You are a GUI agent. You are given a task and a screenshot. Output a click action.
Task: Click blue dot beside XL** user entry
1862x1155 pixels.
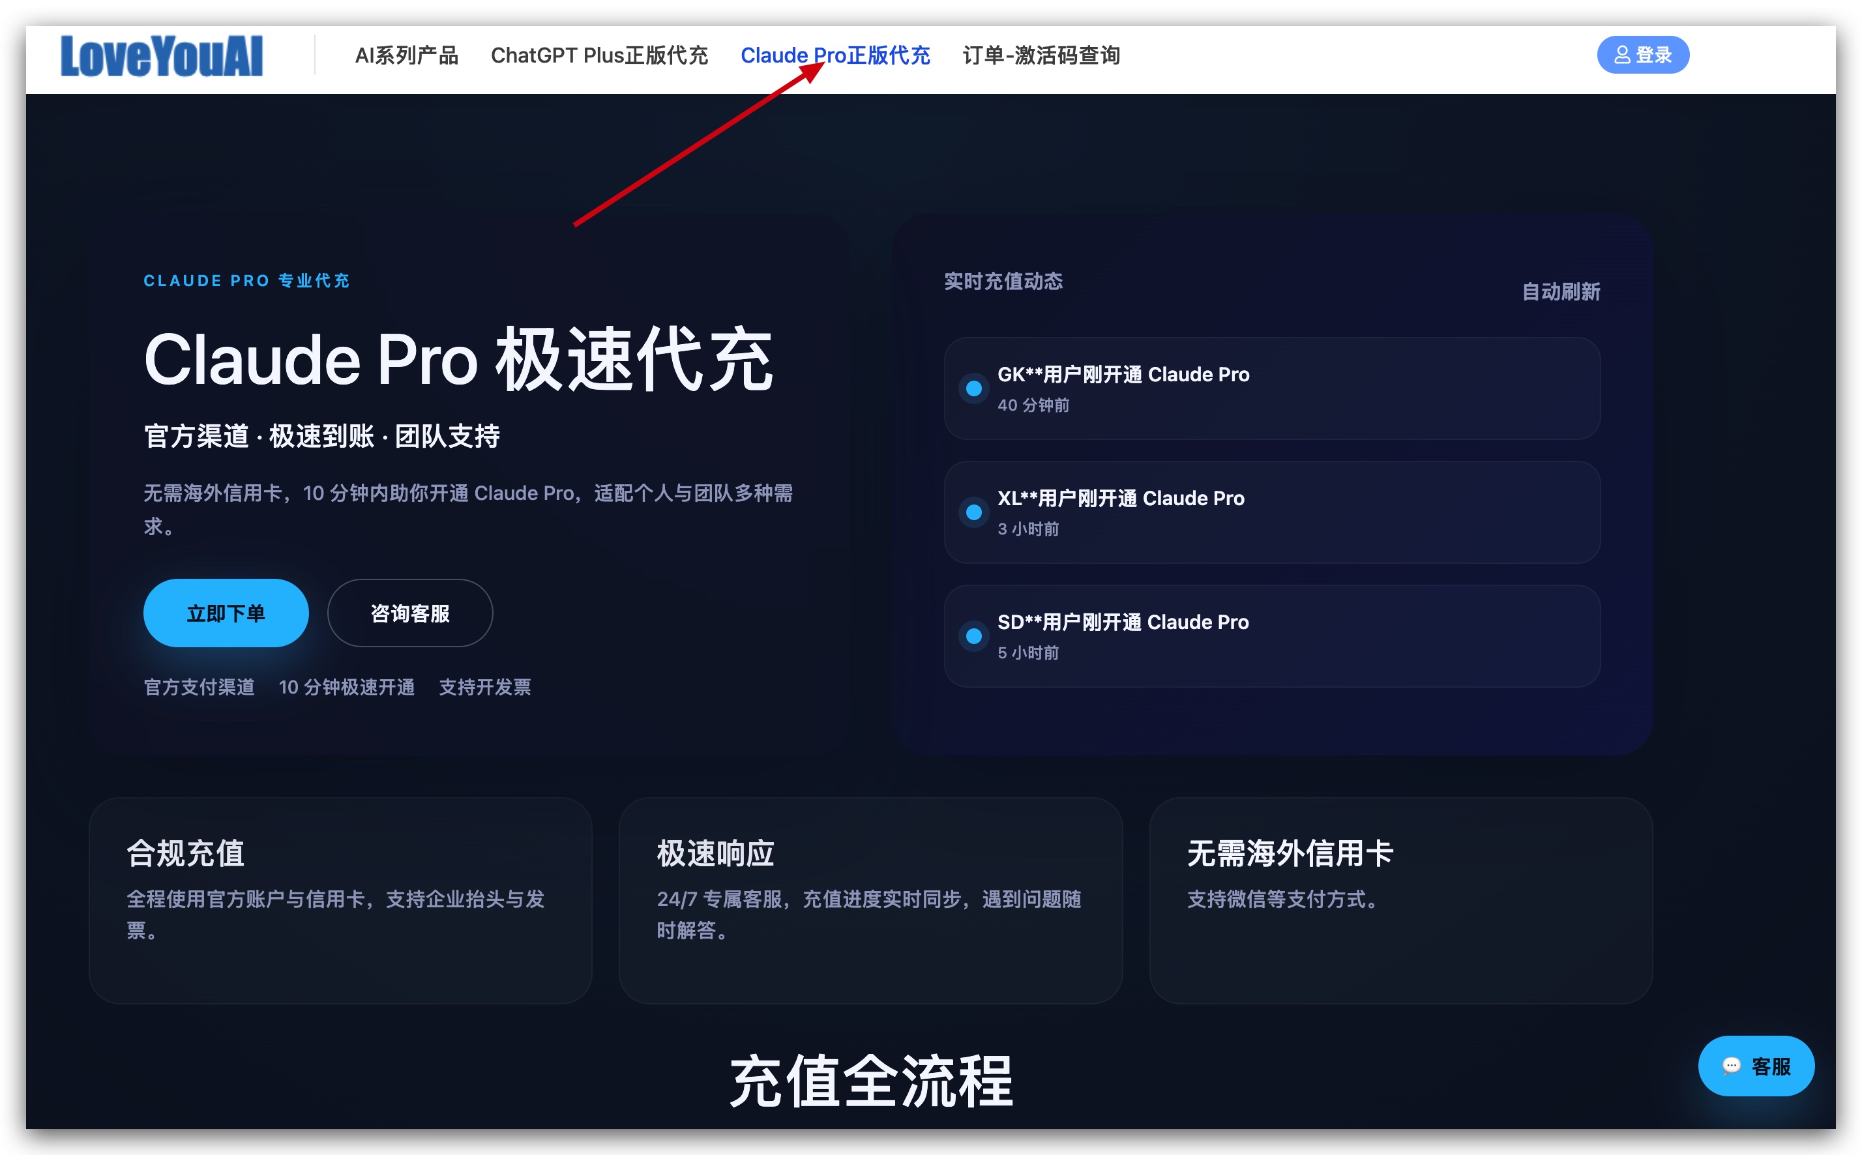pos(973,512)
